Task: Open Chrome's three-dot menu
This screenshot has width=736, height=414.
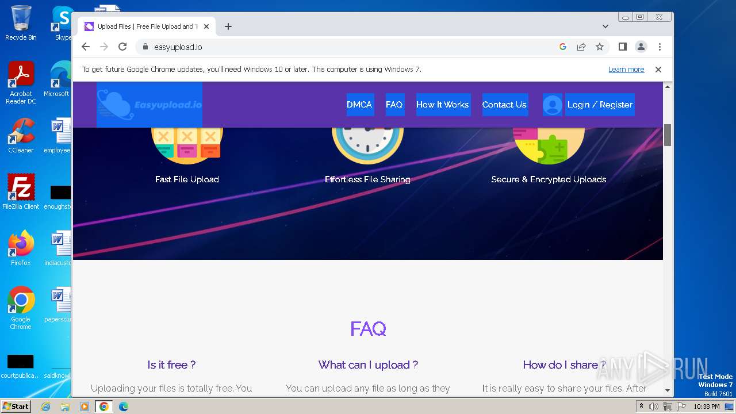Action: (x=660, y=47)
